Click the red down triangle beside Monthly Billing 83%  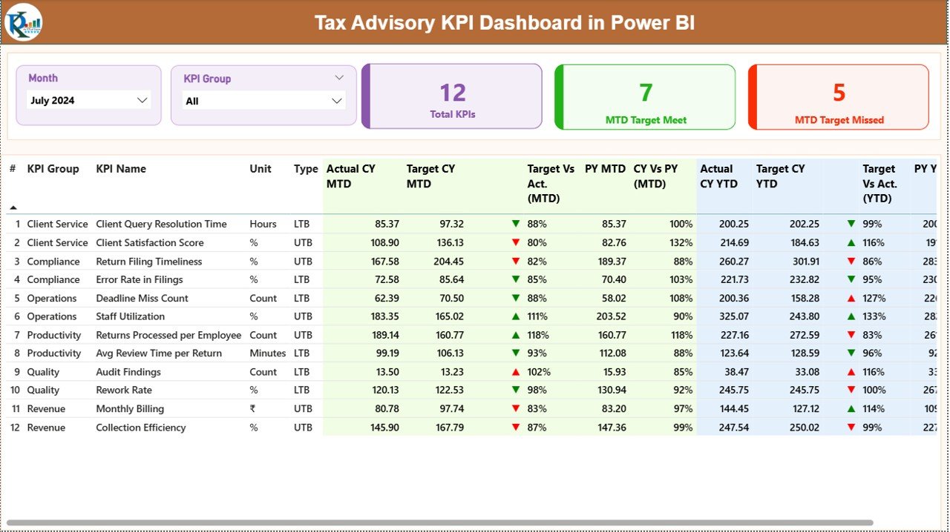(x=515, y=408)
